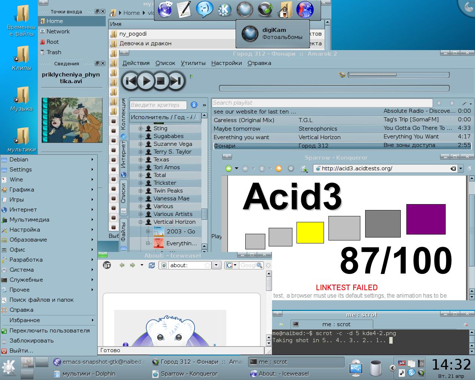Open Мультимедиа submenu in K menu

pos(49,220)
